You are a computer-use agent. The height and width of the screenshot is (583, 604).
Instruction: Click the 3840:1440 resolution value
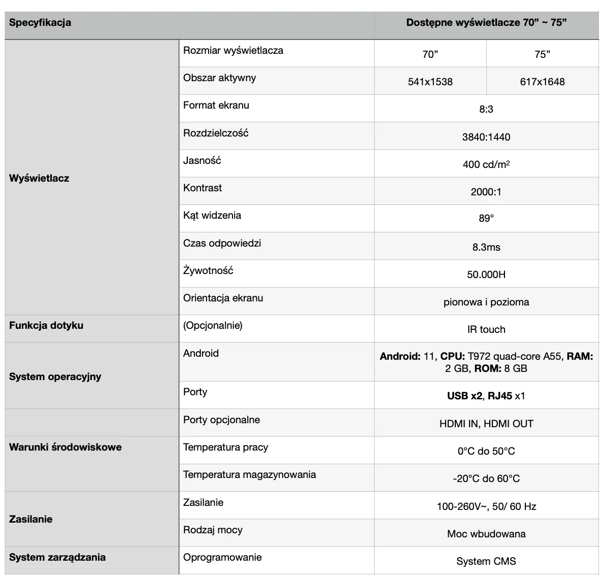point(486,137)
